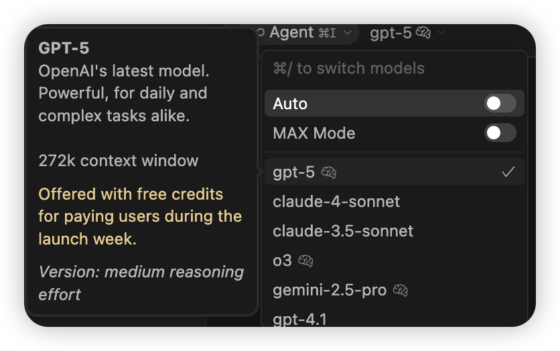Select claude-4-sonnet from the model list

(336, 202)
